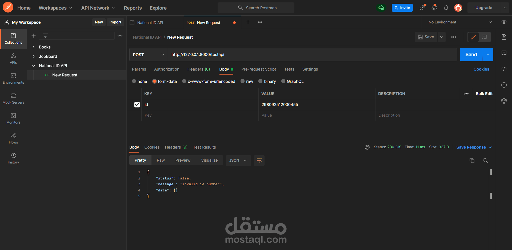Open the Send button dropdown arrow
The image size is (512, 250).
coord(488,55)
